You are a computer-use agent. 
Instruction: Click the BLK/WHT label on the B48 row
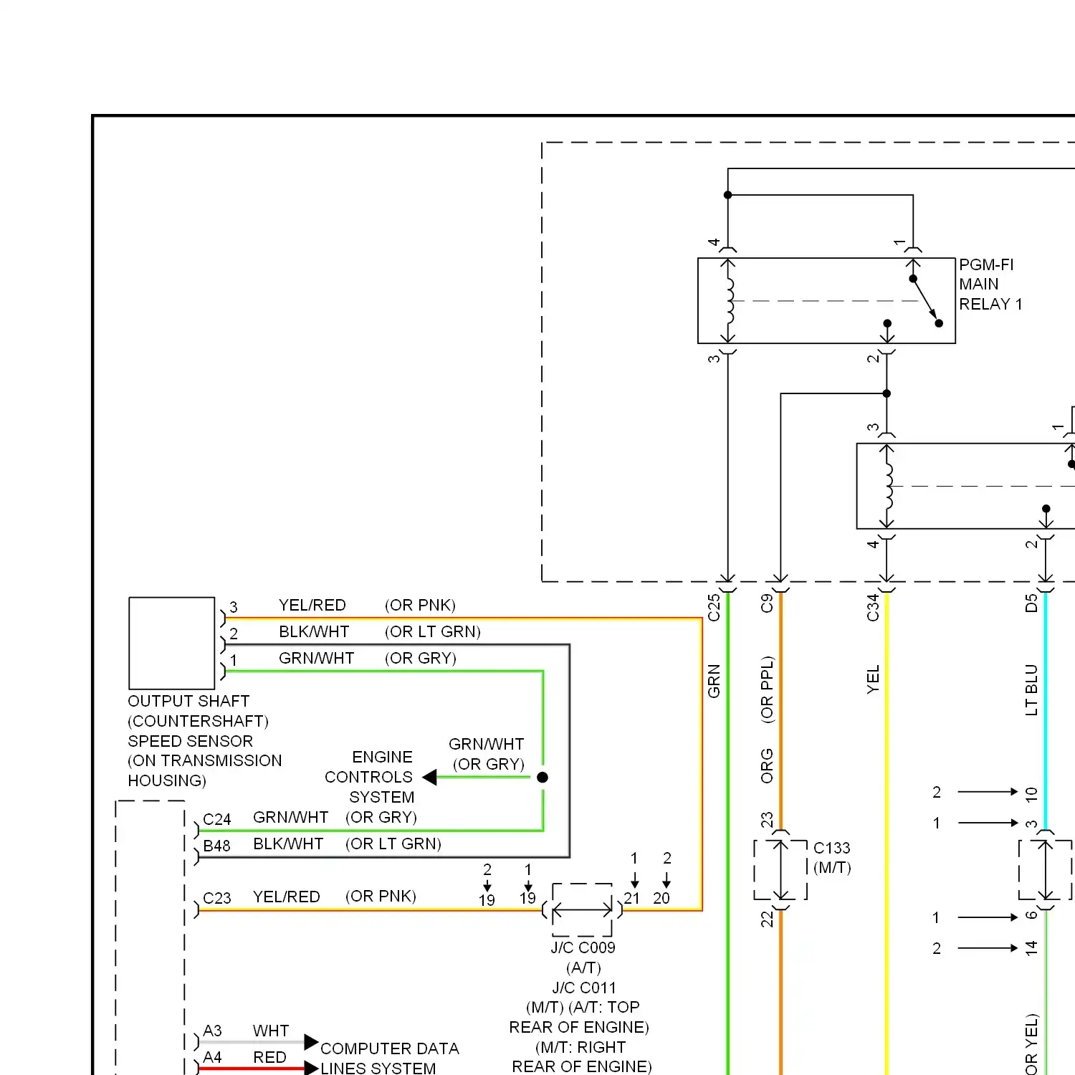coord(288,844)
